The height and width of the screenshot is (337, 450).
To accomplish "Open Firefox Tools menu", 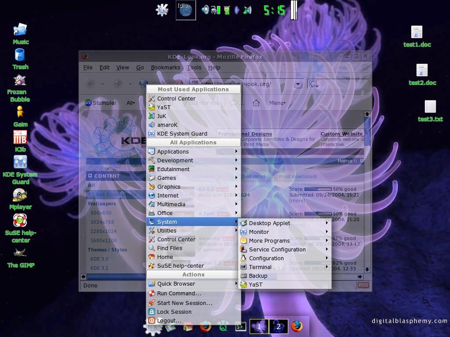I will click(194, 67).
